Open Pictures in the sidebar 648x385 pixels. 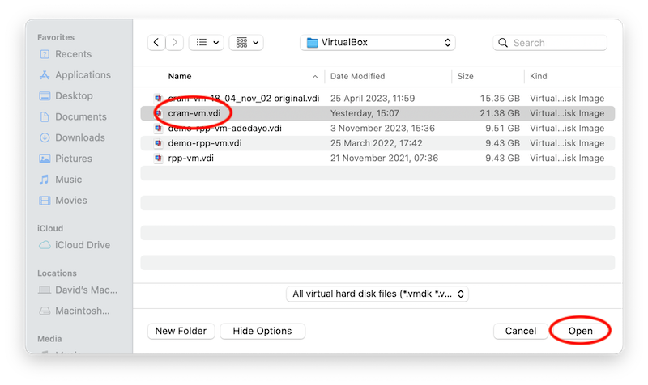[x=74, y=159]
